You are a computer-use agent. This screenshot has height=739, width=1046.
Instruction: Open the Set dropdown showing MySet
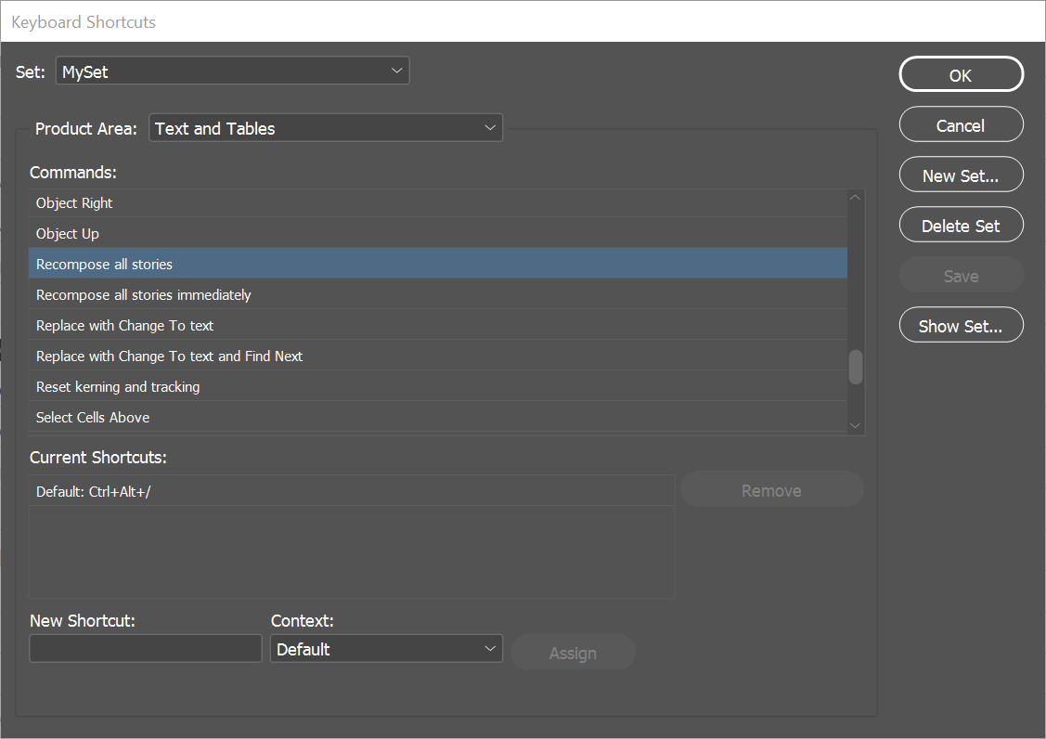(x=232, y=71)
